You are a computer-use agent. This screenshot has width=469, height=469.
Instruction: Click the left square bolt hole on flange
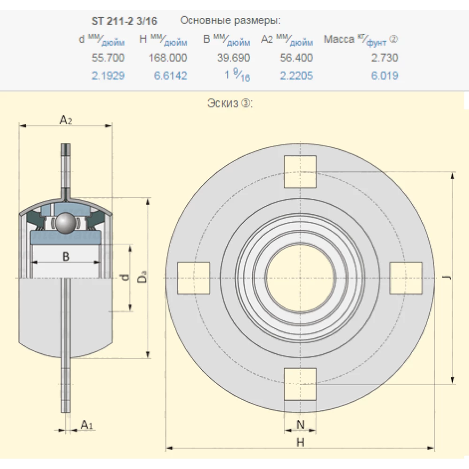(194, 278)
